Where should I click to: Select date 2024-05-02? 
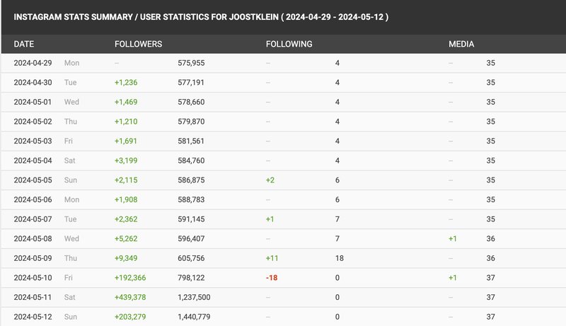pos(33,121)
